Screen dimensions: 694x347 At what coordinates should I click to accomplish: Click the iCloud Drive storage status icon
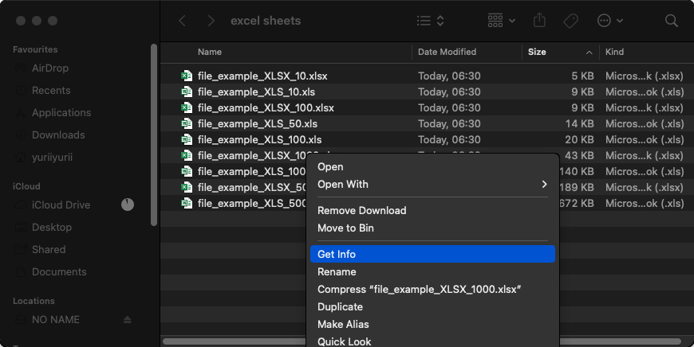coord(128,205)
